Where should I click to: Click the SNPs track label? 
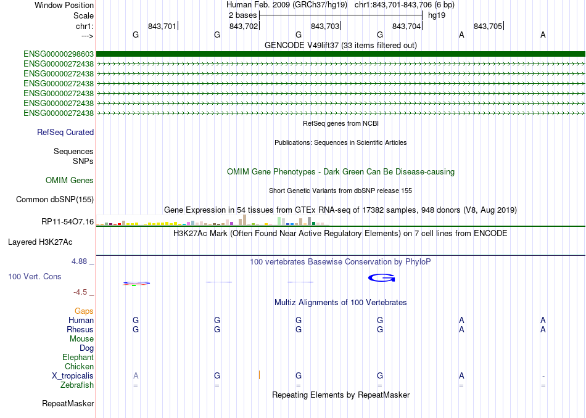pos(83,161)
